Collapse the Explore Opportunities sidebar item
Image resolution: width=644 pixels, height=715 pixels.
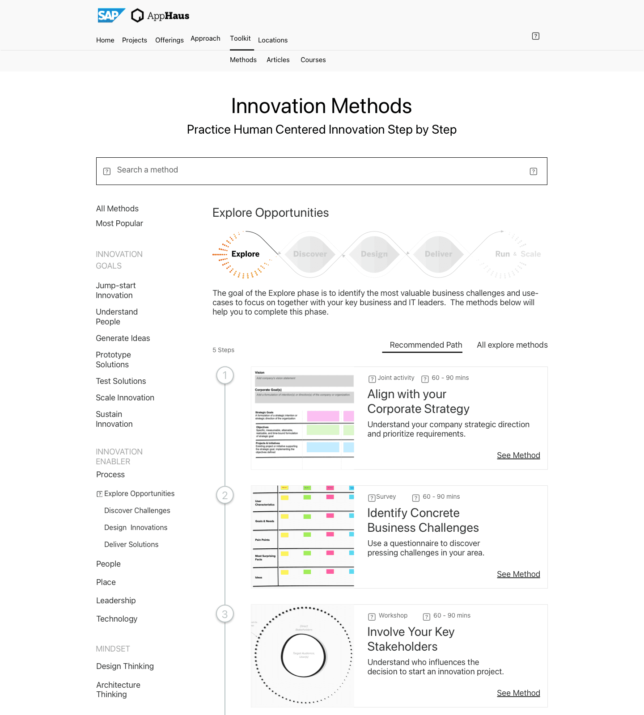(100, 494)
